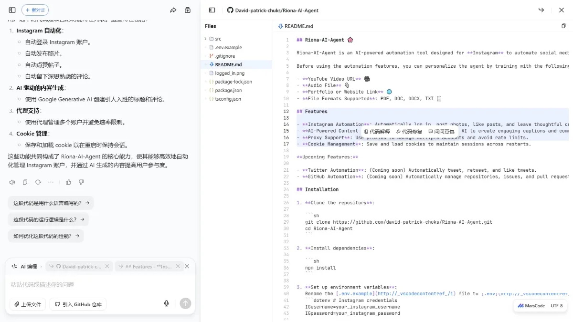The width and height of the screenshot is (573, 322).
Task: Click the README.md editor tab
Action: tap(296, 26)
